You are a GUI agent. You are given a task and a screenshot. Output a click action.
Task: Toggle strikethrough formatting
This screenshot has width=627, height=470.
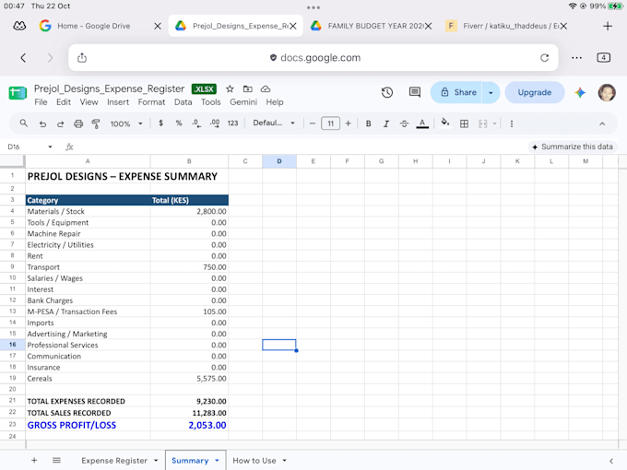click(404, 123)
